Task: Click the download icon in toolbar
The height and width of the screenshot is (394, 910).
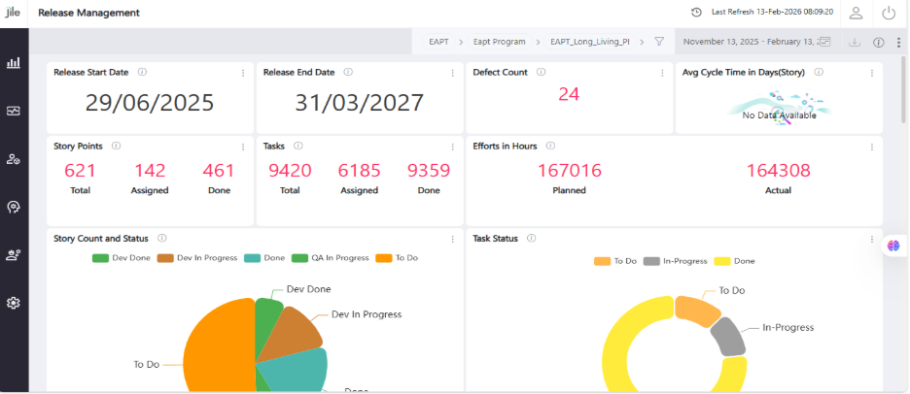Action: [855, 42]
